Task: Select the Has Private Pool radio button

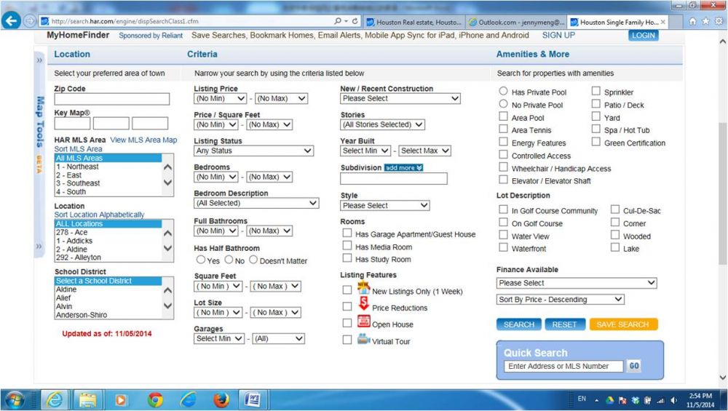Action: (x=503, y=92)
